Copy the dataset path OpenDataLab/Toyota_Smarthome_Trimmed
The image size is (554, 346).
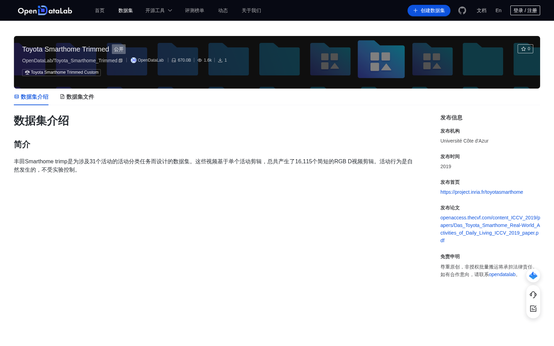pyautogui.click(x=120, y=61)
